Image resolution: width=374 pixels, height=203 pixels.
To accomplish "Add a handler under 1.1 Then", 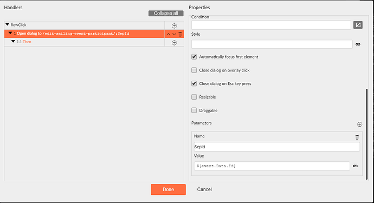I will 175,43.
